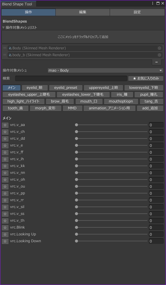Click the mouth_口 category button
The width and height of the screenshot is (166, 285).
[89, 101]
